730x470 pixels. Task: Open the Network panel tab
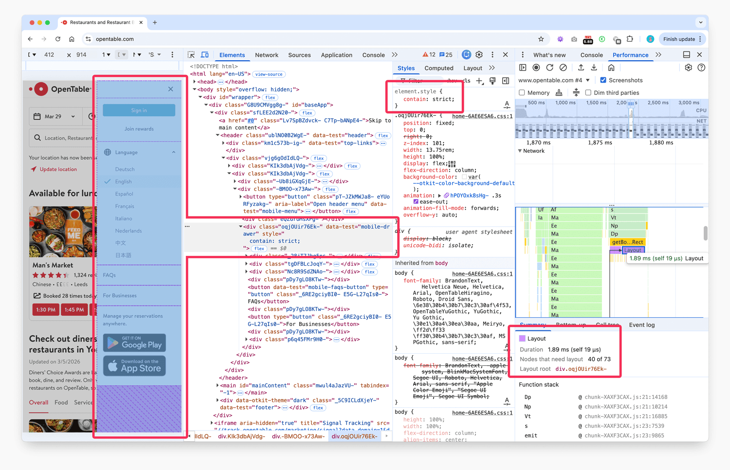coord(267,54)
